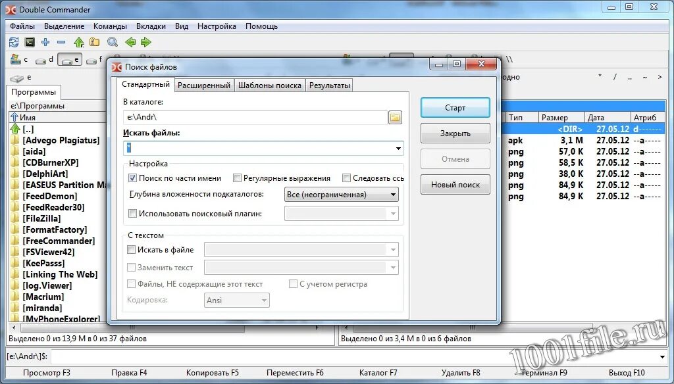This screenshot has height=384, width=674.
Task: Click Просмотр F3 button
Action: point(47,373)
